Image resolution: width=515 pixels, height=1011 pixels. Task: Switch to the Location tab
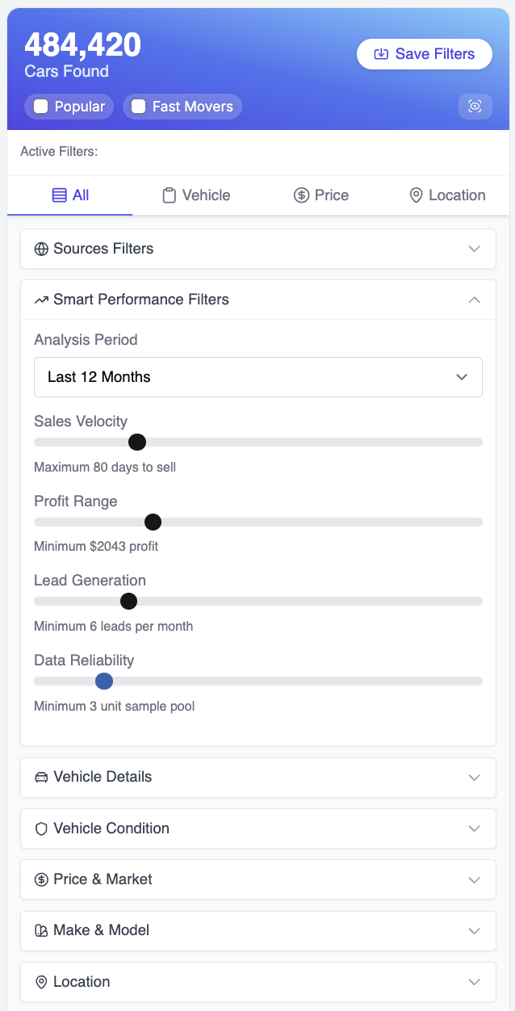pos(447,195)
